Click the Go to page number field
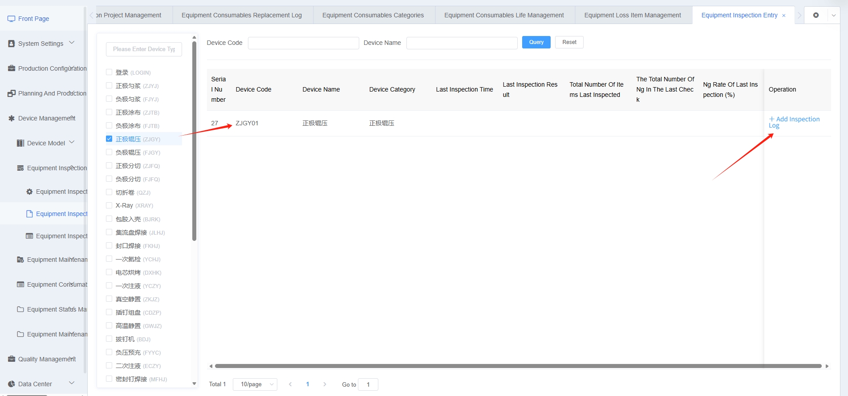The height and width of the screenshot is (396, 848). click(368, 384)
